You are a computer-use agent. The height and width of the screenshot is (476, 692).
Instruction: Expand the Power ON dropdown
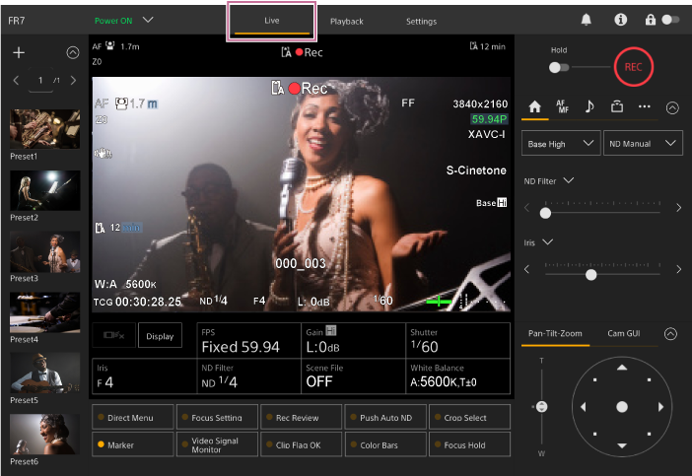tap(124, 20)
